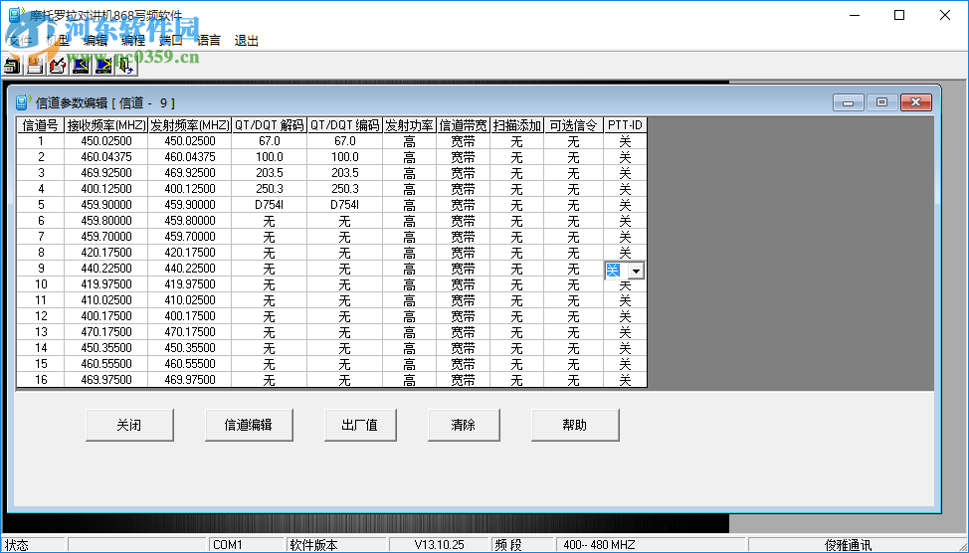969x553 pixels.
Task: Open the 文件 menu
Action: click(20, 41)
